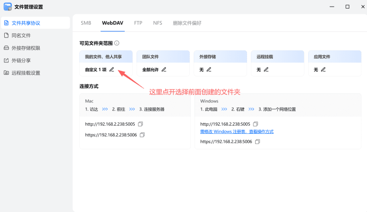
Task: Click the 团队文件 card header
Action: [x=163, y=57]
